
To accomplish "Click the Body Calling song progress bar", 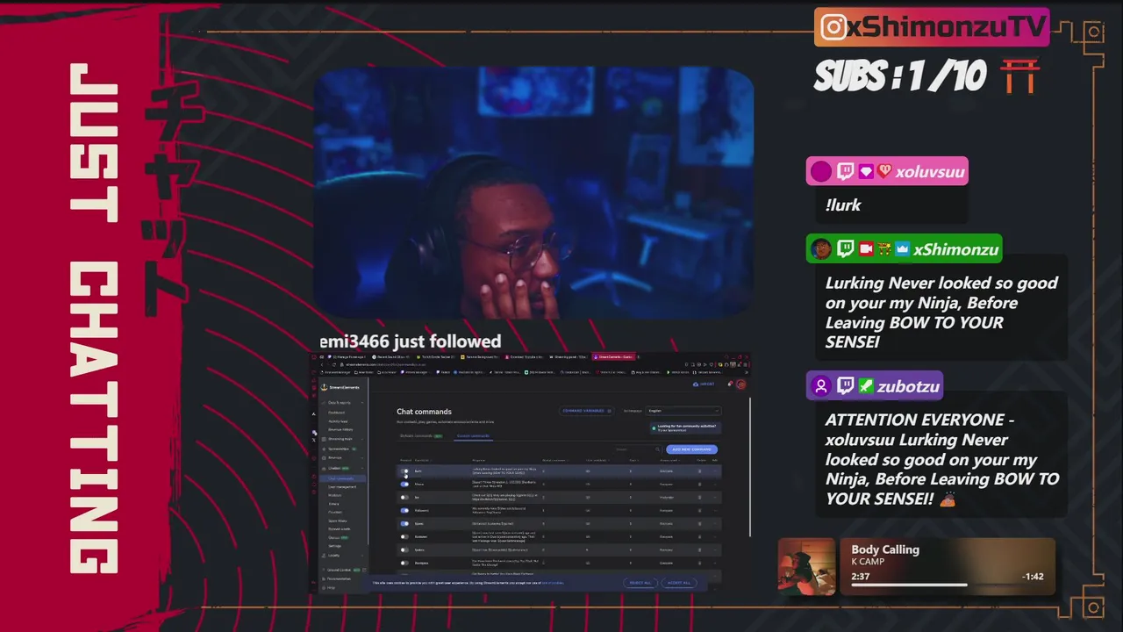I will (947, 585).
